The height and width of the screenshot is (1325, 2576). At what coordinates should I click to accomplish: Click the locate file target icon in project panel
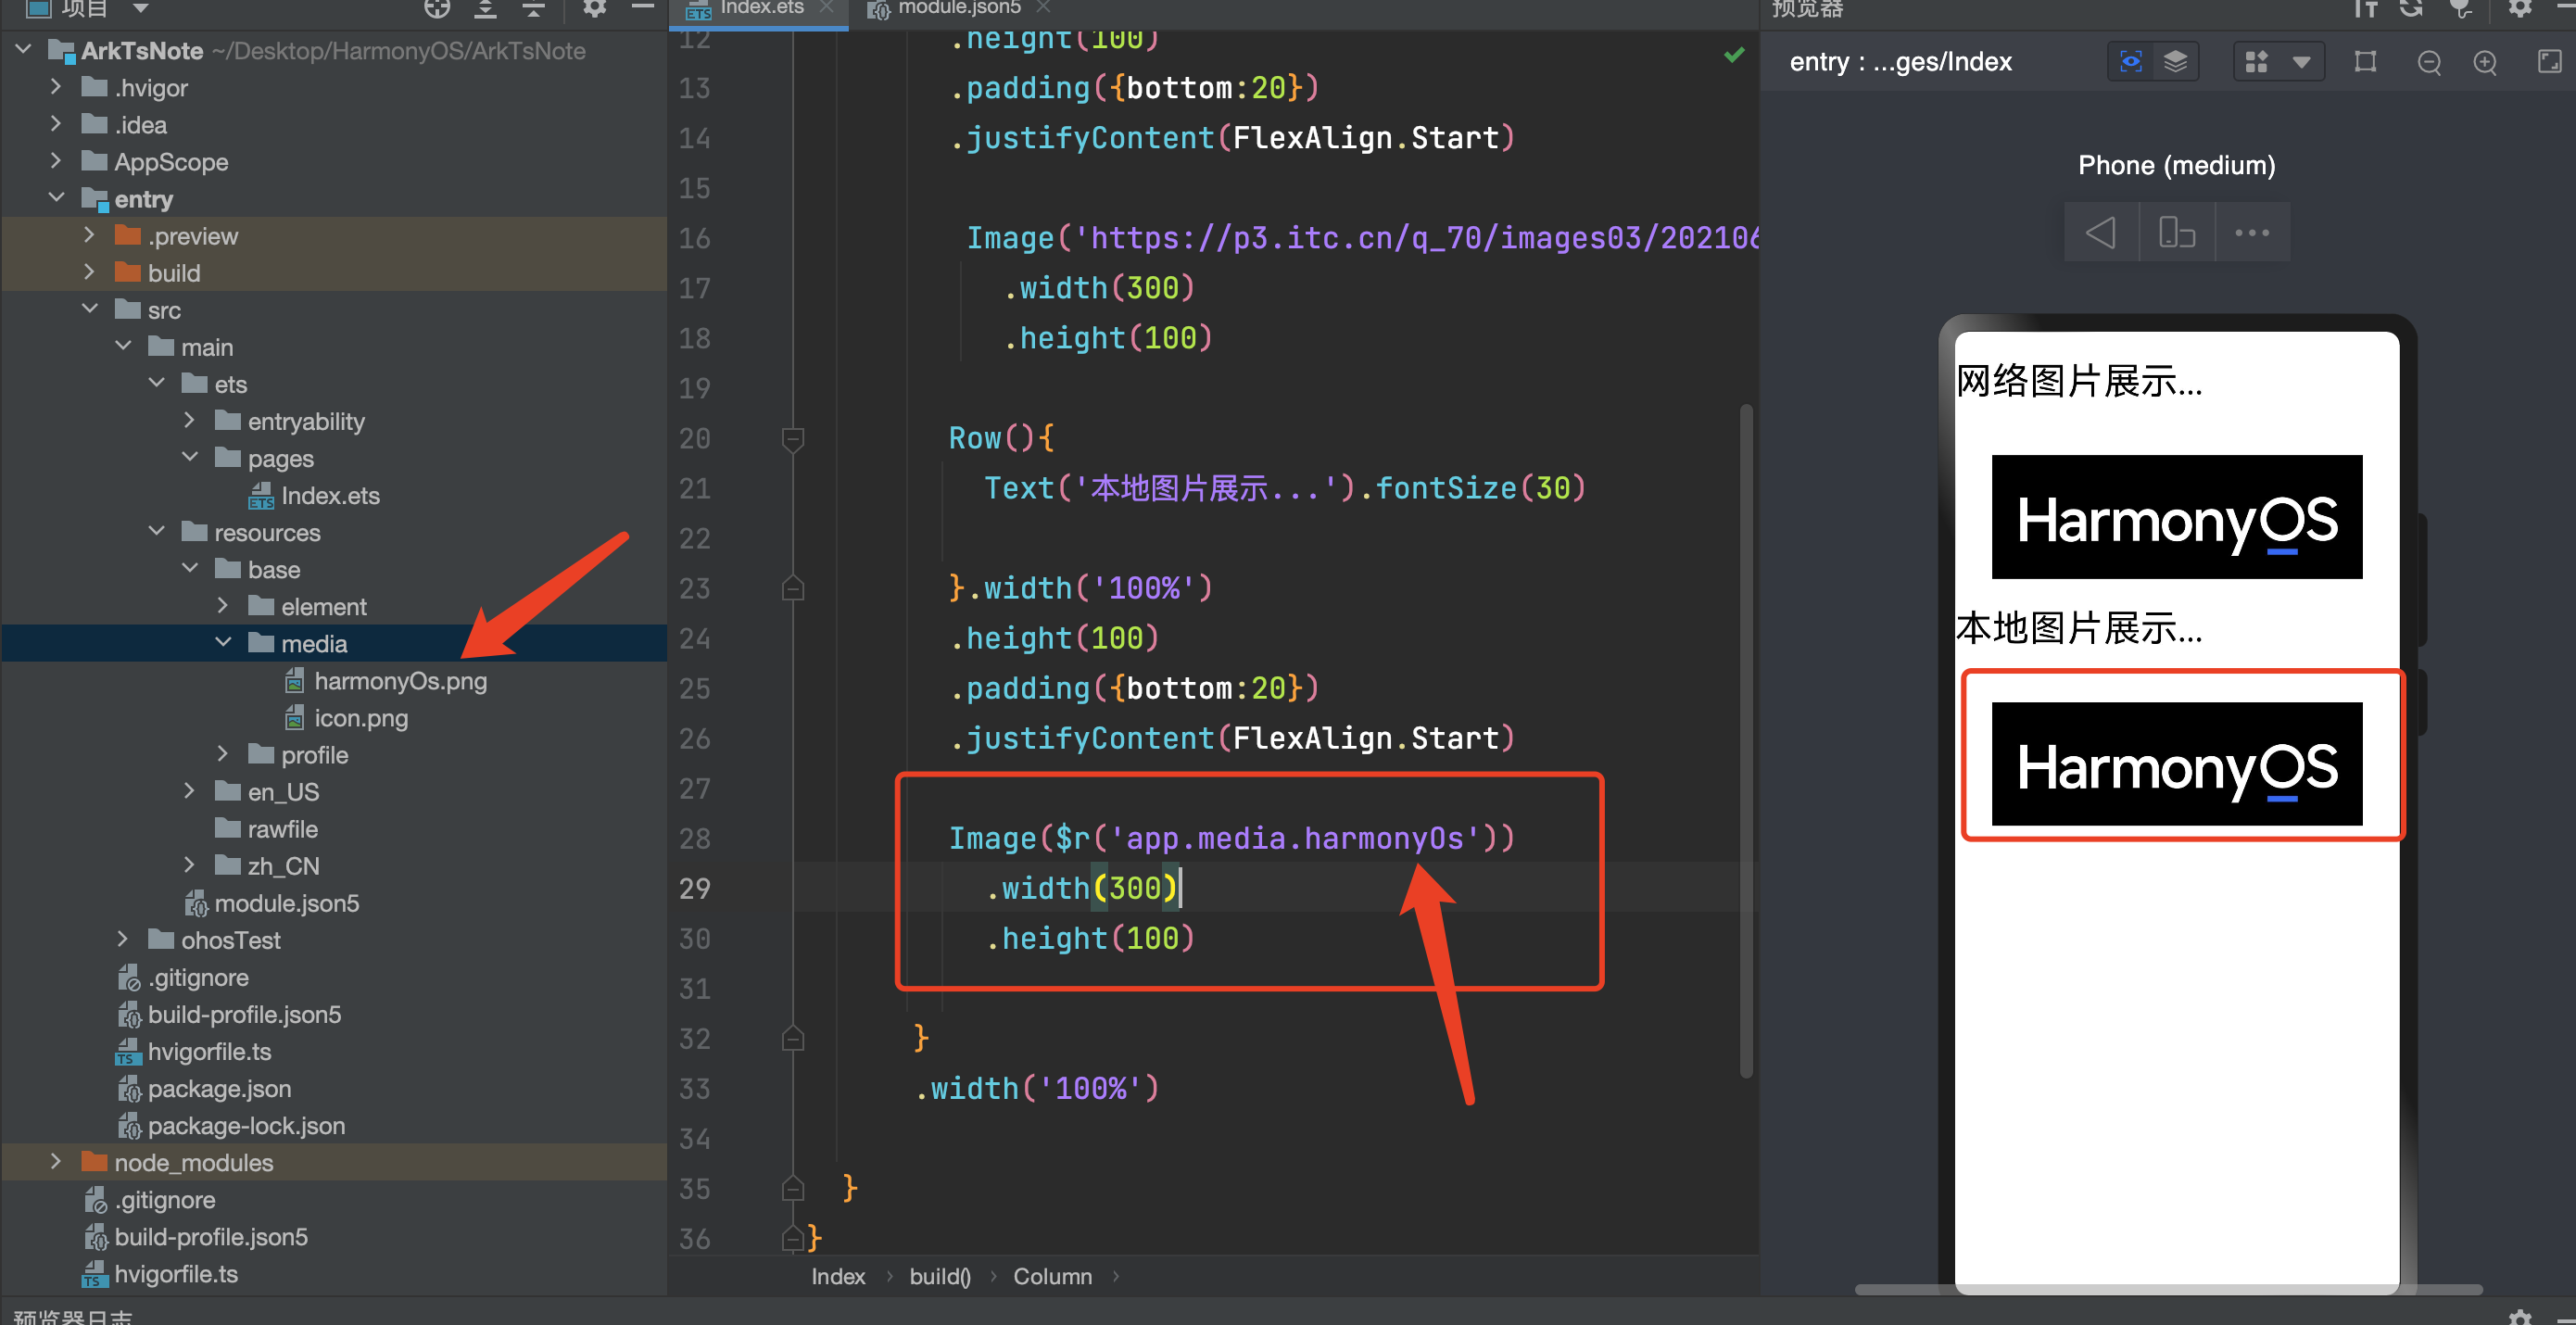(436, 8)
